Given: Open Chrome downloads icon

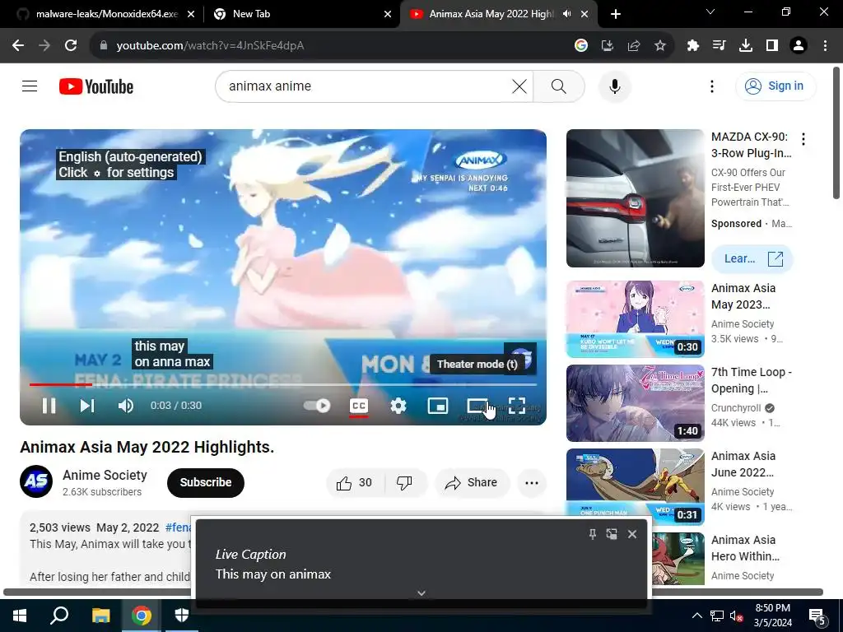Looking at the screenshot, I should point(746,46).
